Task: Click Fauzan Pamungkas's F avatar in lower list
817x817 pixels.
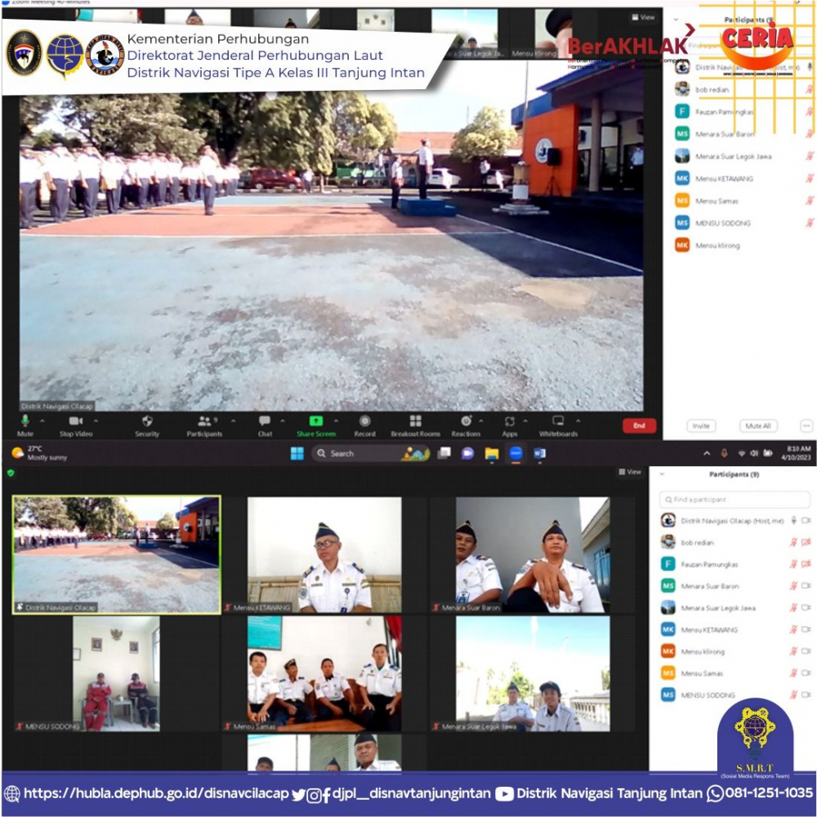Action: click(668, 564)
